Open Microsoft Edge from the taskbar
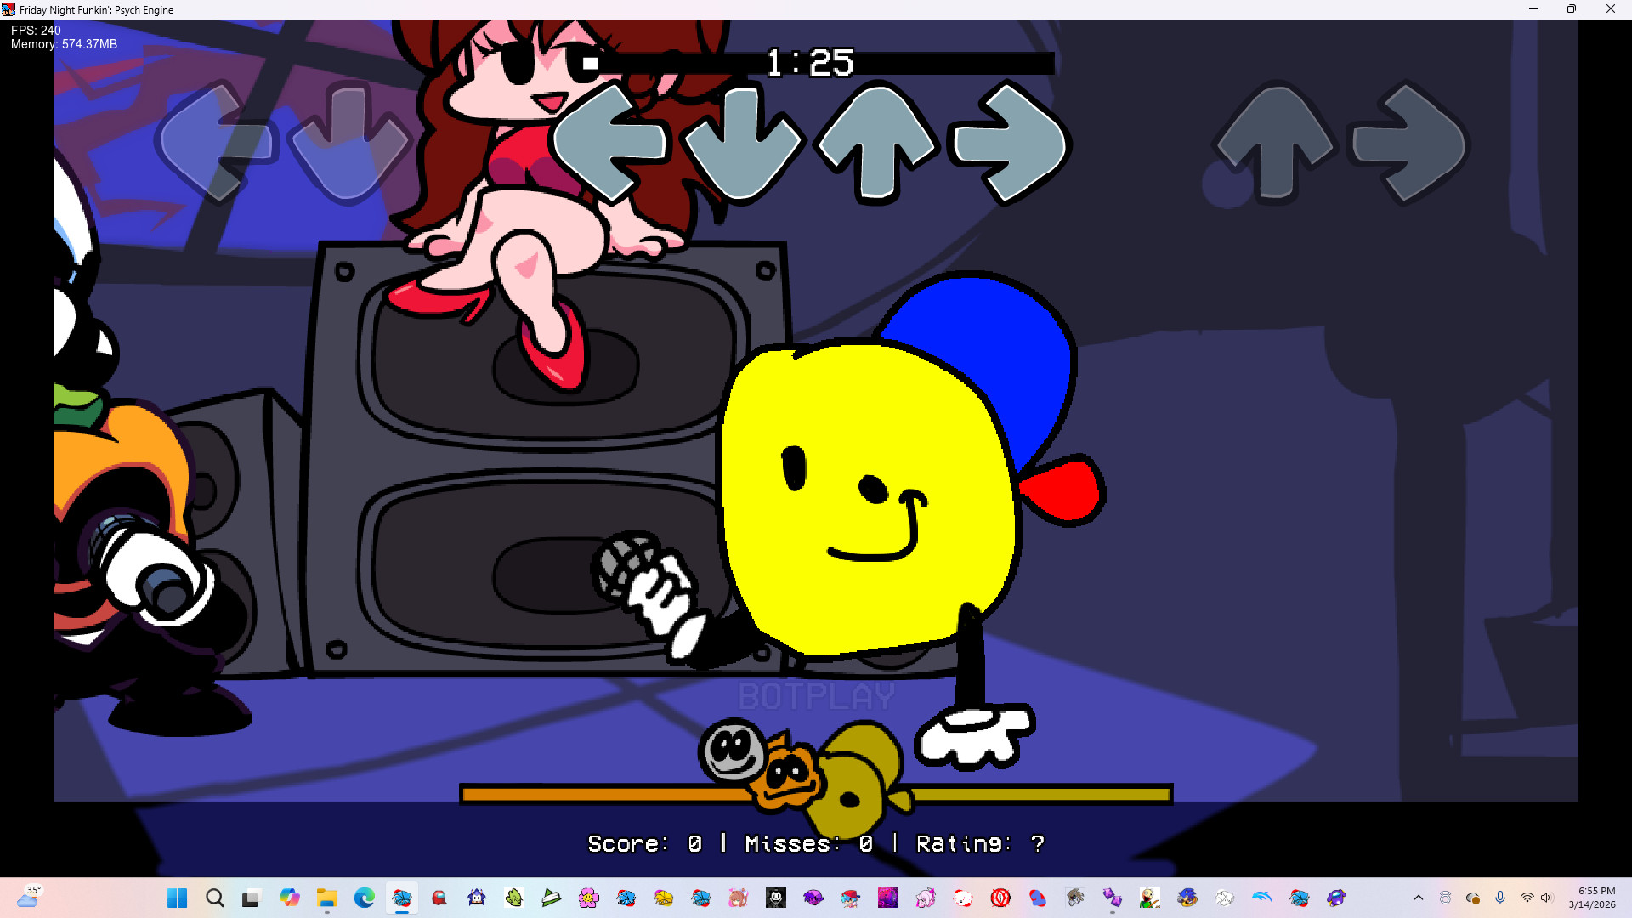Viewport: 1632px width, 918px height. pyautogui.click(x=364, y=898)
